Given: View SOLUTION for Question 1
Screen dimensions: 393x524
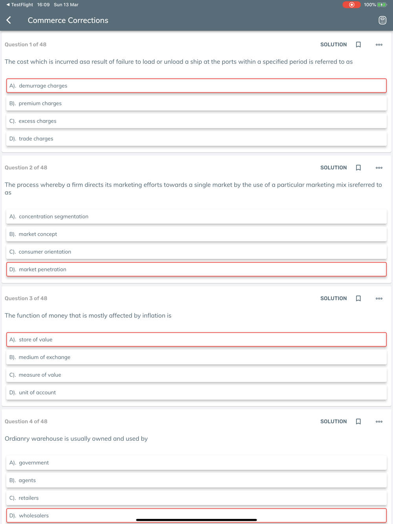Looking at the screenshot, I should coord(333,45).
